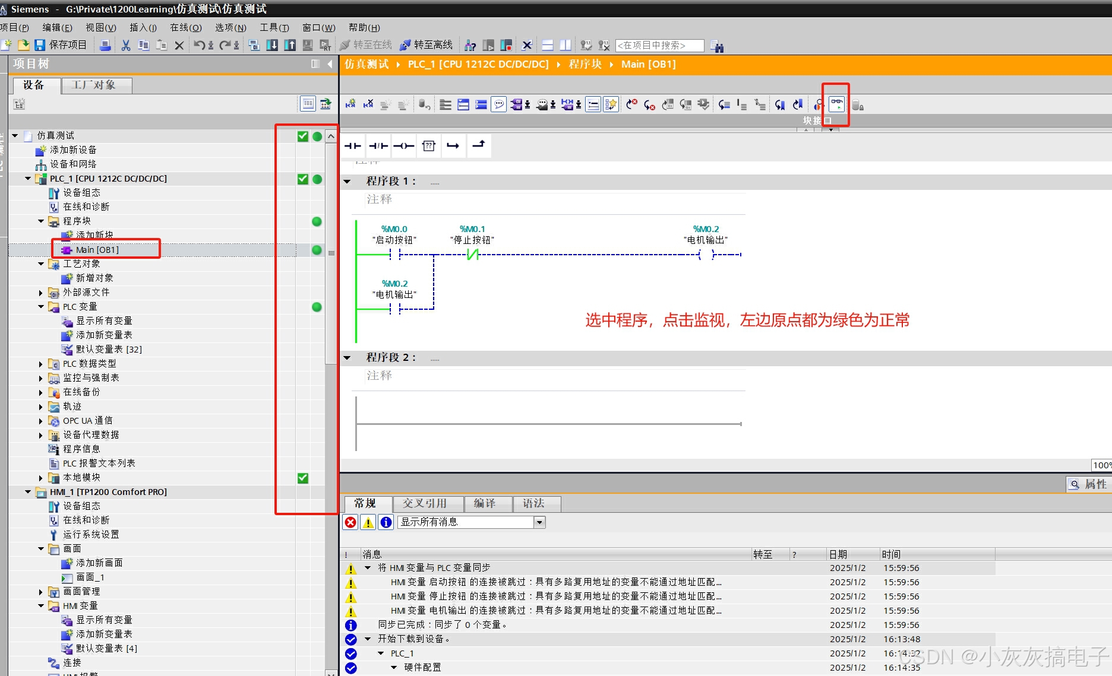1112x676 pixels.
Task: Undo the last action
Action: (200, 45)
